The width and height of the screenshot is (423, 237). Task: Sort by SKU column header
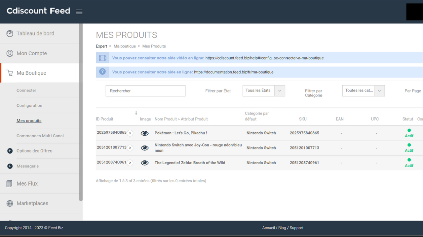303,119
